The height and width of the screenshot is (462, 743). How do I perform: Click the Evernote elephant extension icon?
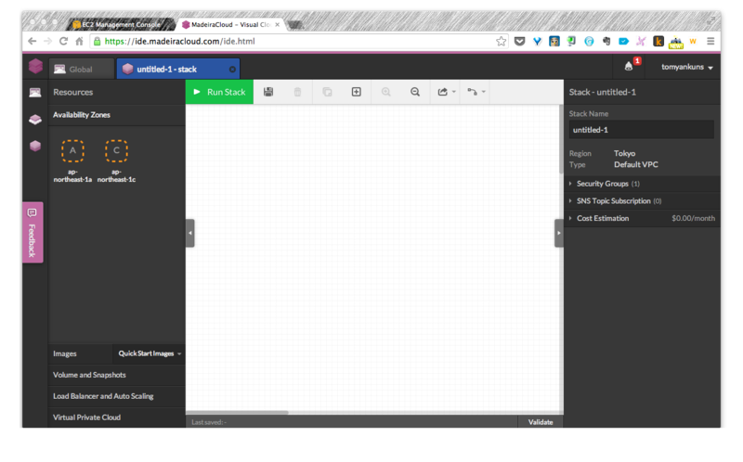coord(606,41)
